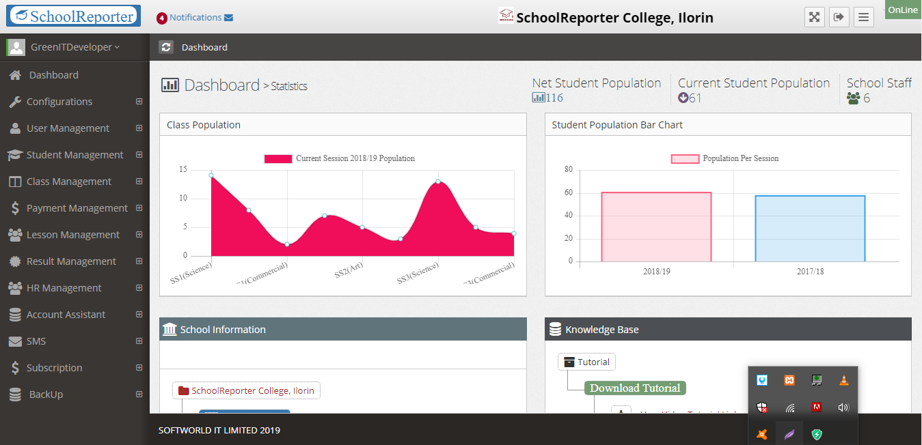Viewport: 922px width, 445px height.
Task: Expand Account Assistant submenu plus button
Action: tap(139, 315)
